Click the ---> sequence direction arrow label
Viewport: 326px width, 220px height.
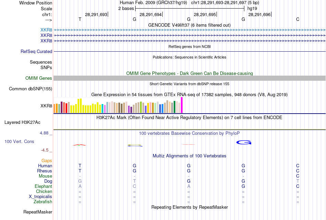click(48, 20)
